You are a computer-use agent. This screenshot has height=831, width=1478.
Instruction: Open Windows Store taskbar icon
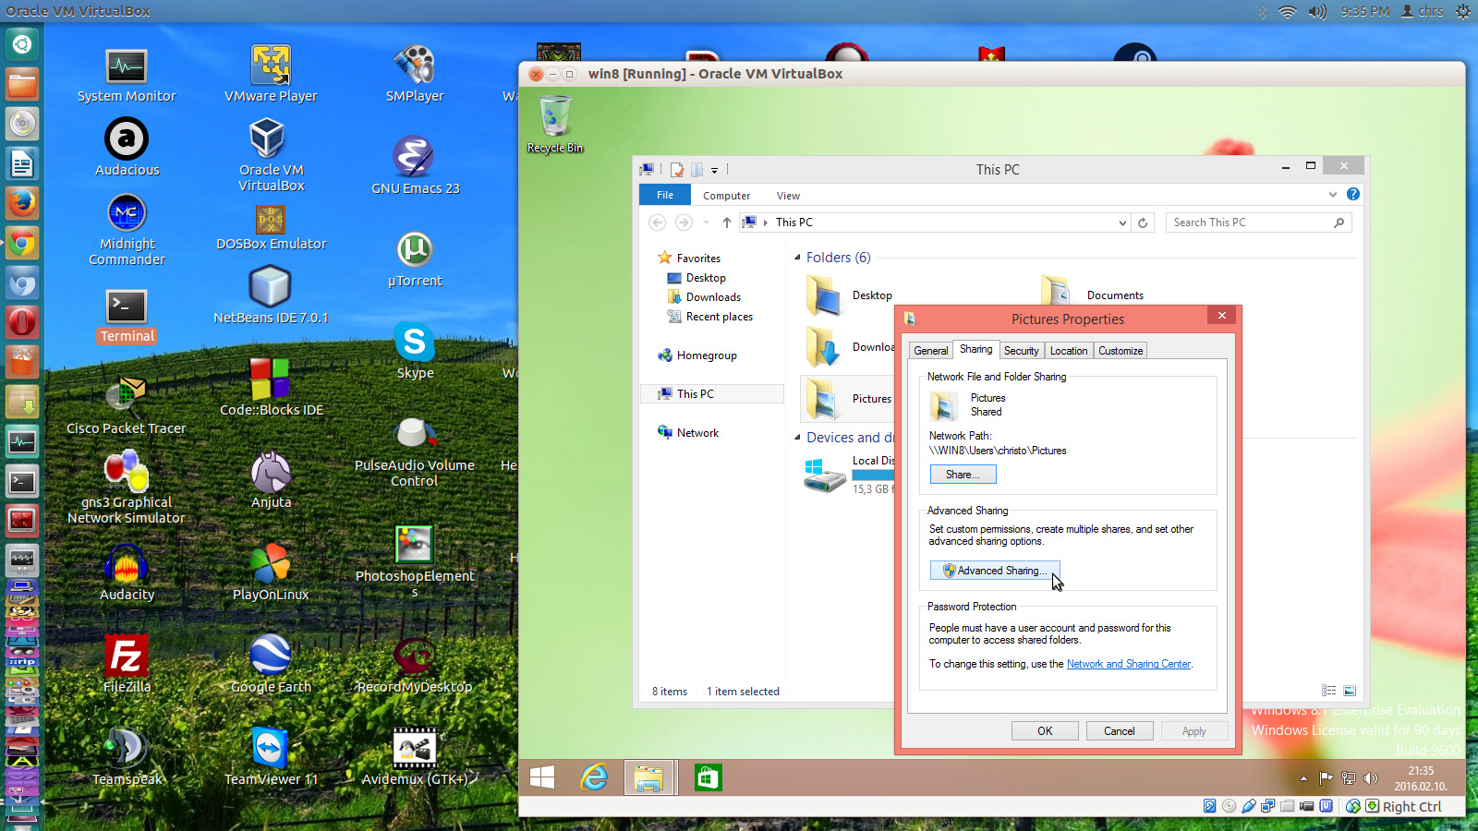pos(708,778)
